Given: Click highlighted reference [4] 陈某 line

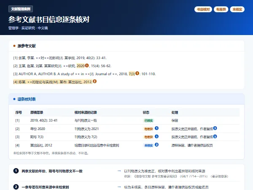Looking at the screenshot, I should pyautogui.click(x=53, y=82).
